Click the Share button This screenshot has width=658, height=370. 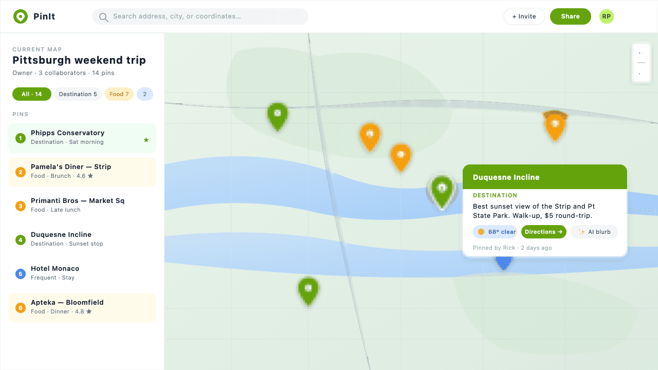(x=570, y=16)
